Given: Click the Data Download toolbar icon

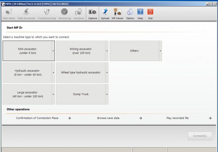Looking at the screenshot, I should (26, 14).
